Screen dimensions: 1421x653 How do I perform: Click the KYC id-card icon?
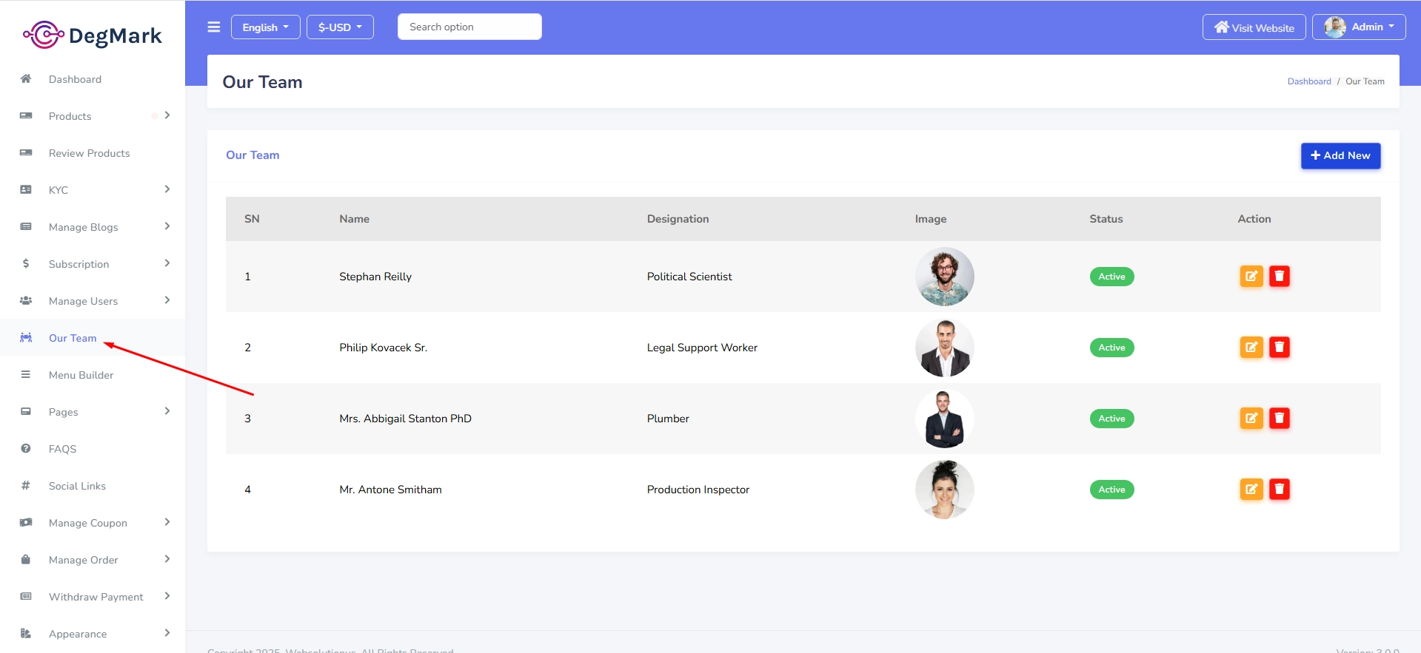(x=26, y=189)
